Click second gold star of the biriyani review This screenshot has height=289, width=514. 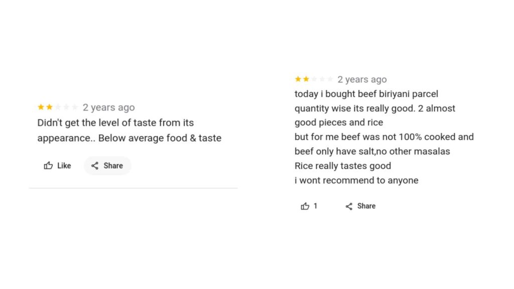pyautogui.click(x=306, y=79)
